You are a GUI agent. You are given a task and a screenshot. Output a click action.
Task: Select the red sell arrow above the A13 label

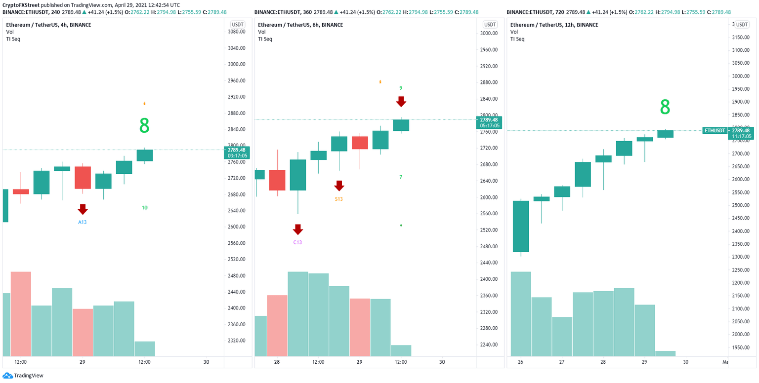[82, 210]
